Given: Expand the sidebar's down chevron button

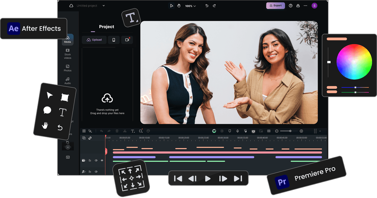Looking at the screenshot, I should point(68,147).
